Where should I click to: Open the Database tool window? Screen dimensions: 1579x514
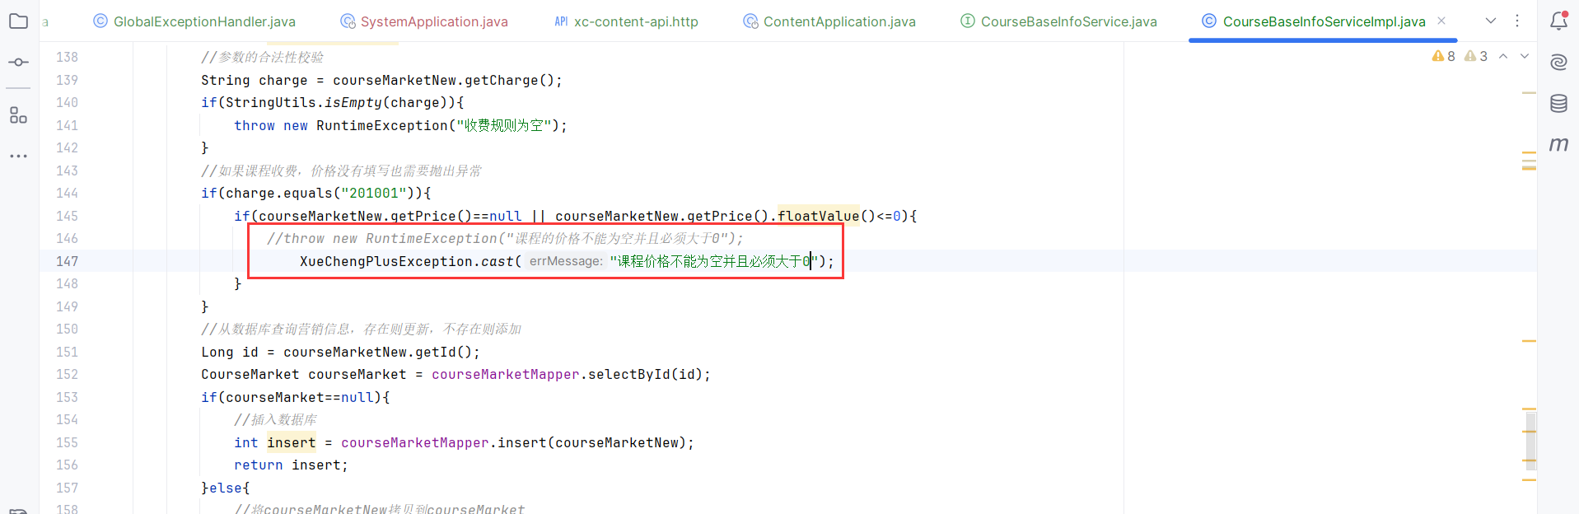click(x=1558, y=104)
